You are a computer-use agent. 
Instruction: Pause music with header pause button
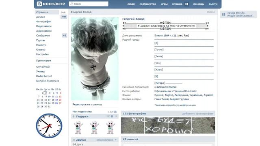[x=187, y=4]
